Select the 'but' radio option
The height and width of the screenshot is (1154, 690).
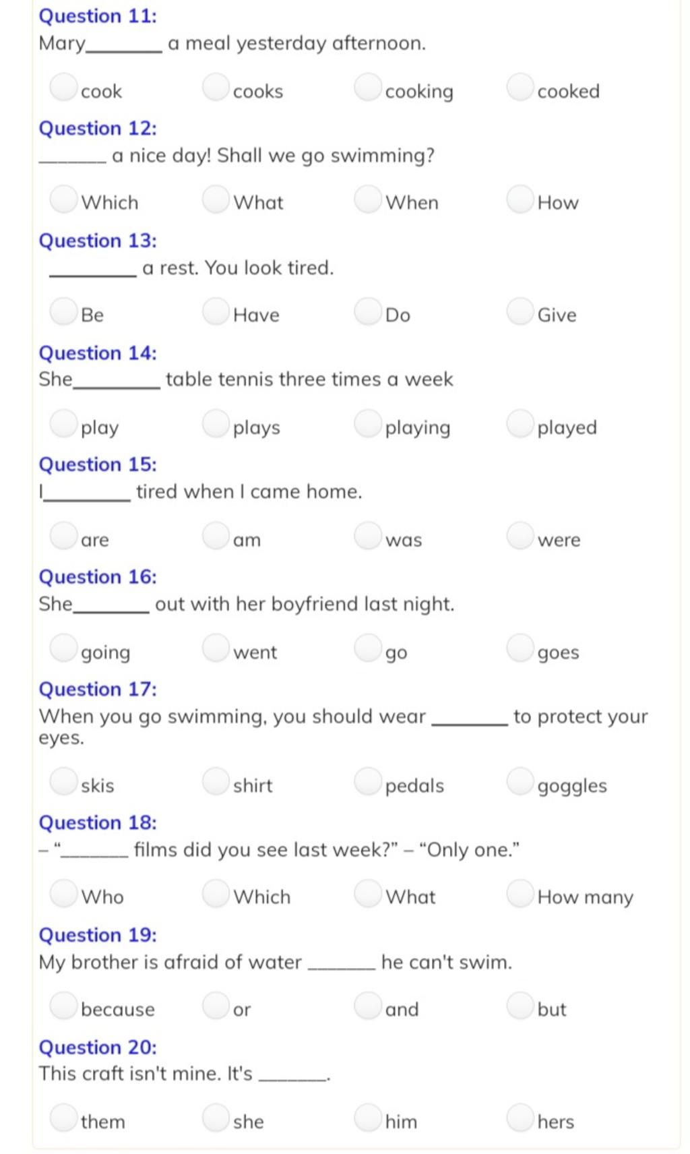coord(520,1005)
